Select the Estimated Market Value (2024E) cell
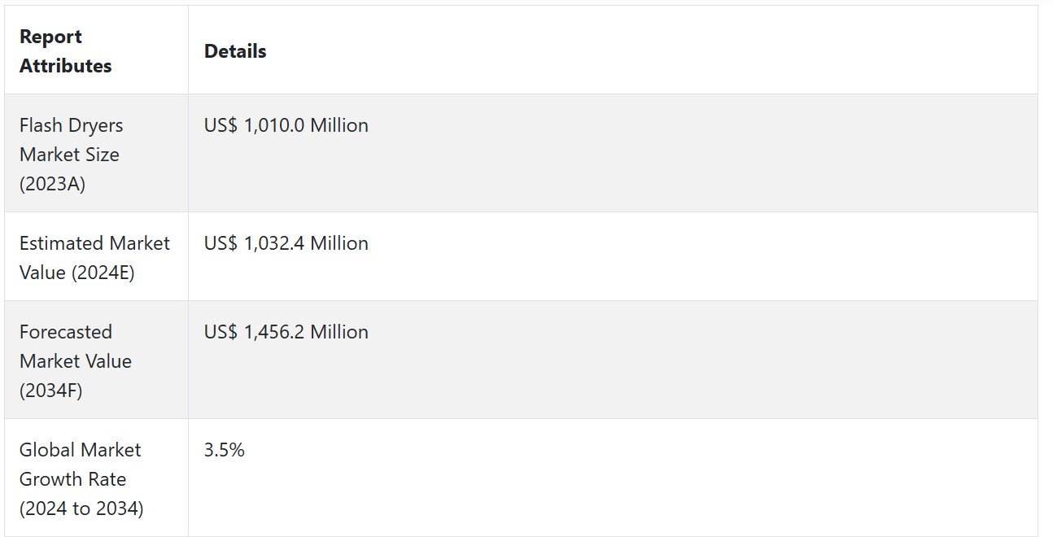1053x537 pixels. [x=97, y=257]
